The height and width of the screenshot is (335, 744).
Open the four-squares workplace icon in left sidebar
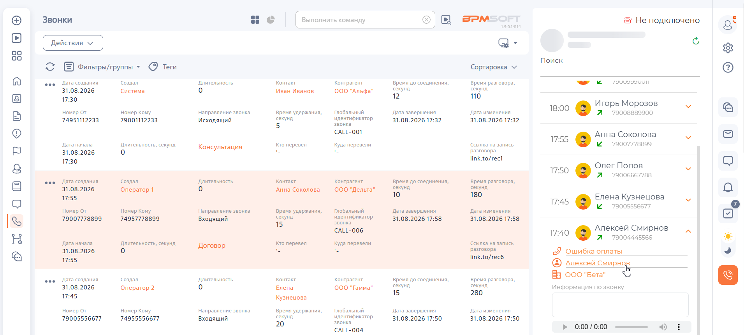click(x=16, y=56)
